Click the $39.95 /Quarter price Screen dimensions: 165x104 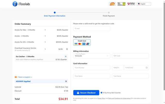pos(62,42)
